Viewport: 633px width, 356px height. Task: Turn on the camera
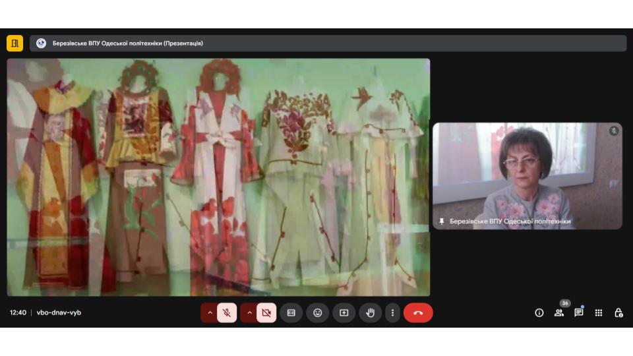pos(266,312)
